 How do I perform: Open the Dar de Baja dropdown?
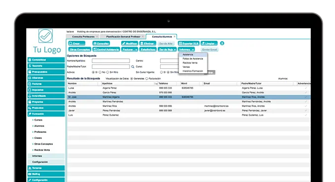click(x=167, y=50)
